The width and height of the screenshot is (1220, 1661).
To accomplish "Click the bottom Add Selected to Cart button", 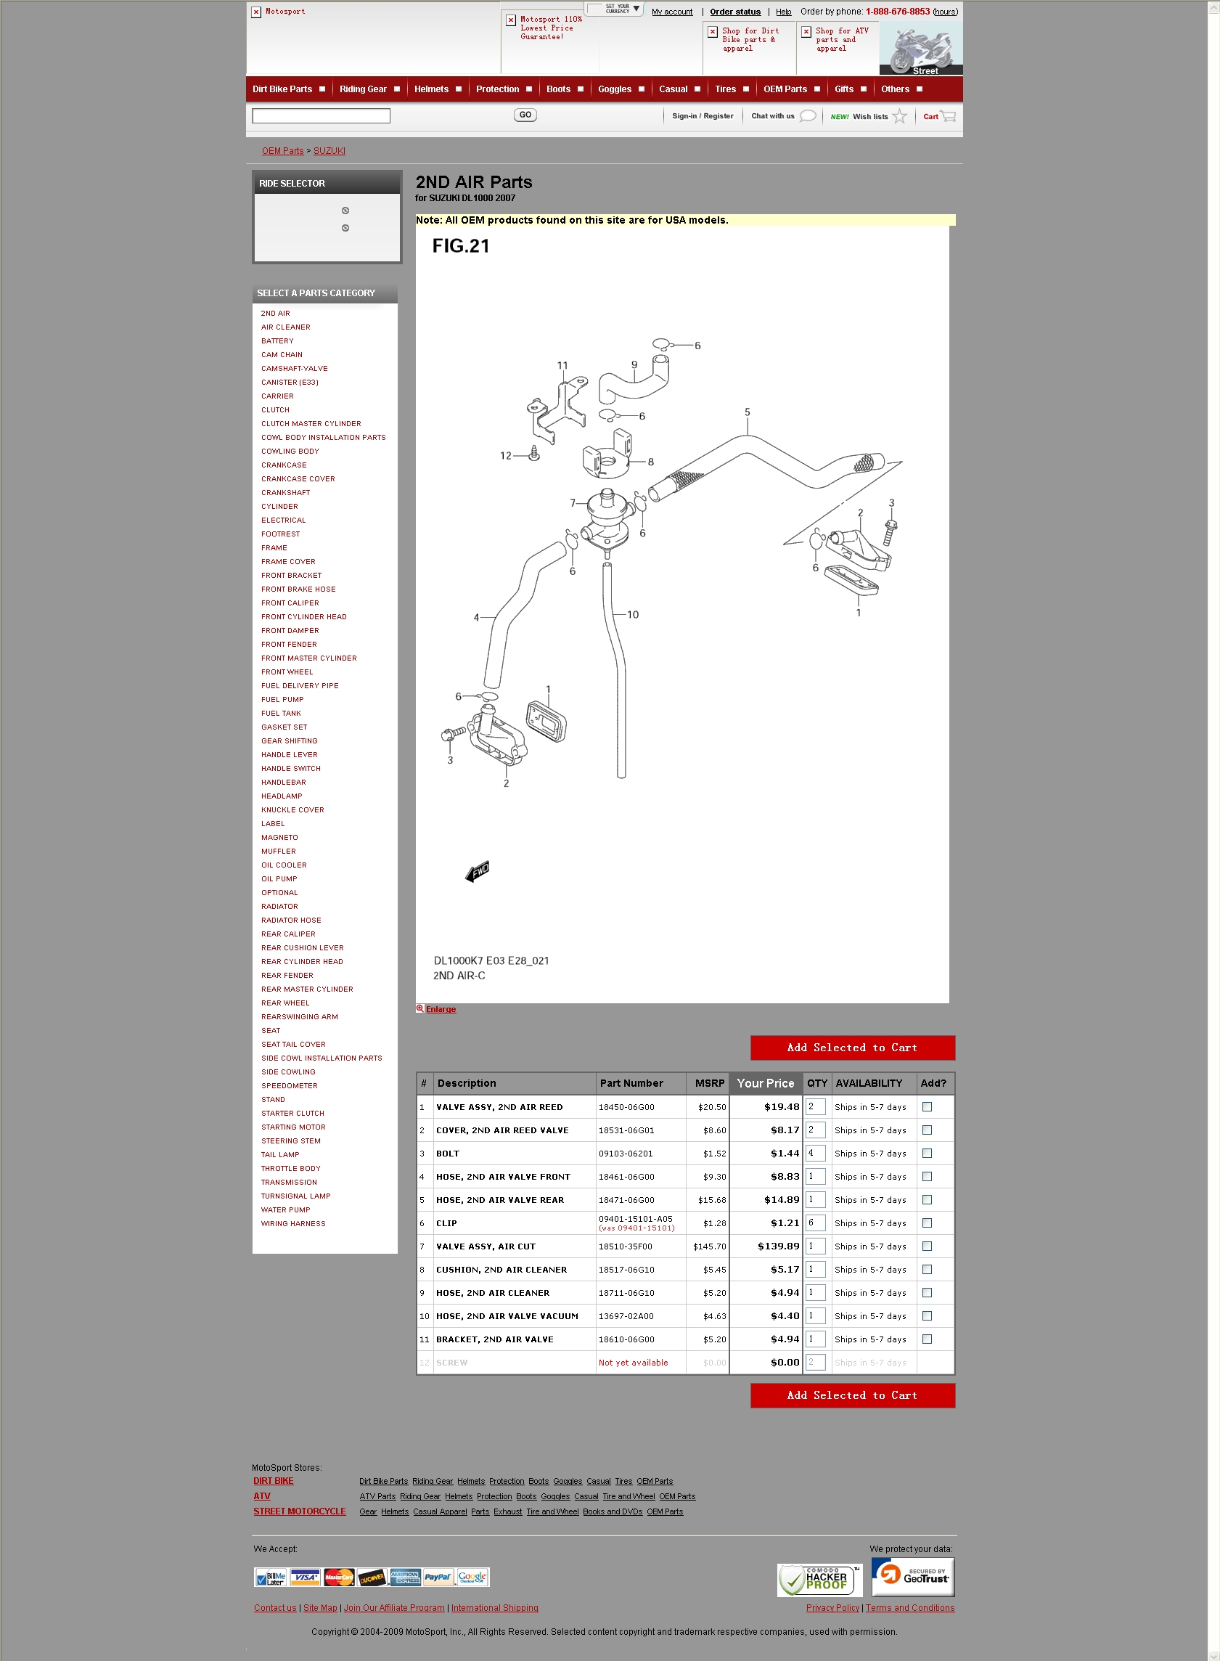I will [x=852, y=1395].
